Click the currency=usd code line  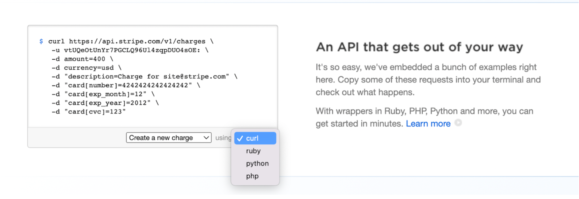88,68
